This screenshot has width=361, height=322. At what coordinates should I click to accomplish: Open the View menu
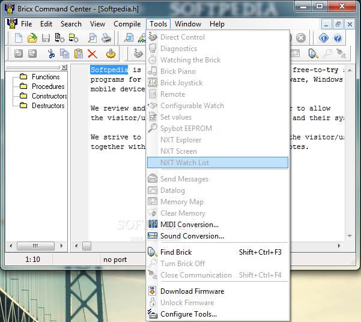98,24
